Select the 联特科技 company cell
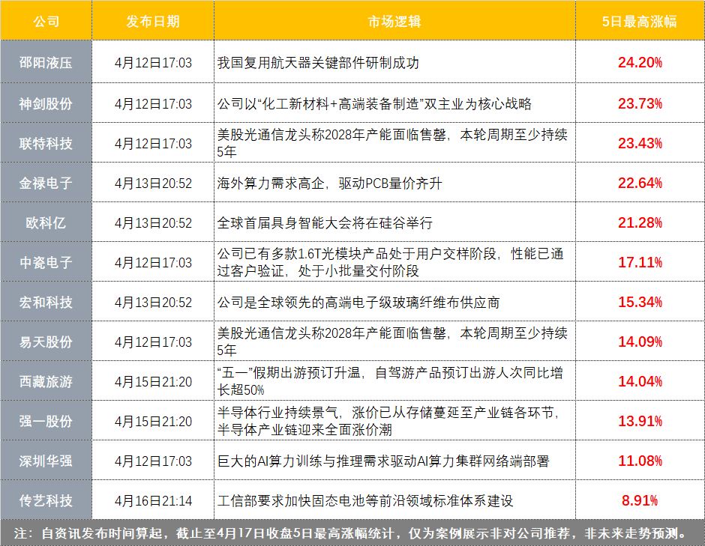Screen dimensions: 705x546 46,143
